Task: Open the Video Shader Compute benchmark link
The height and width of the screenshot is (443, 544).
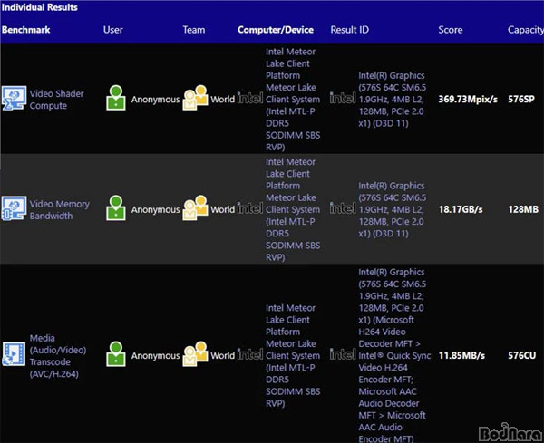Action: [56, 100]
